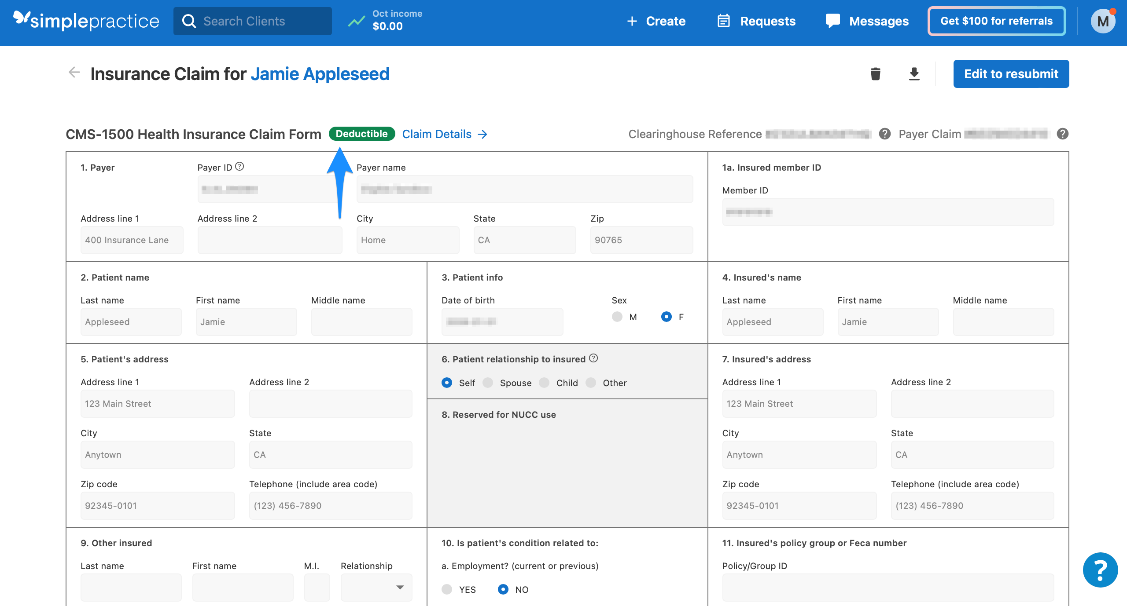Image resolution: width=1127 pixels, height=606 pixels.
Task: Click patient Last name field Appleseed
Action: click(x=131, y=322)
